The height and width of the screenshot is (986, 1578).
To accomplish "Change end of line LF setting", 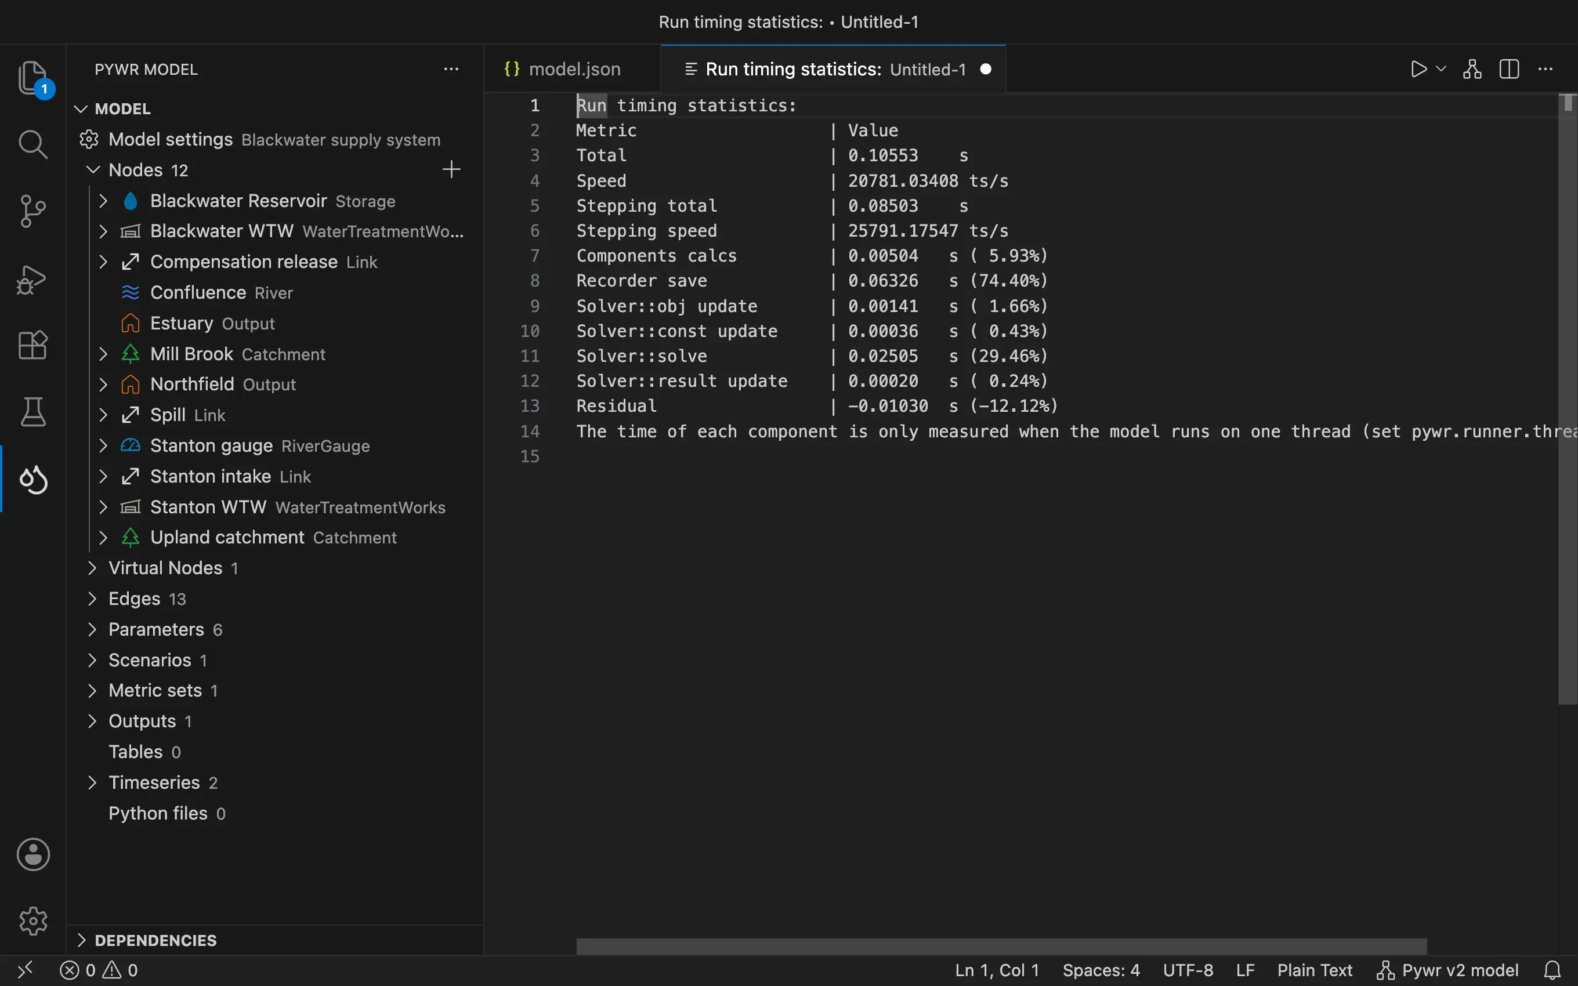I will [x=1246, y=970].
